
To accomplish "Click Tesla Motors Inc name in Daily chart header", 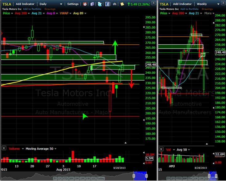I will coord(12,9).
